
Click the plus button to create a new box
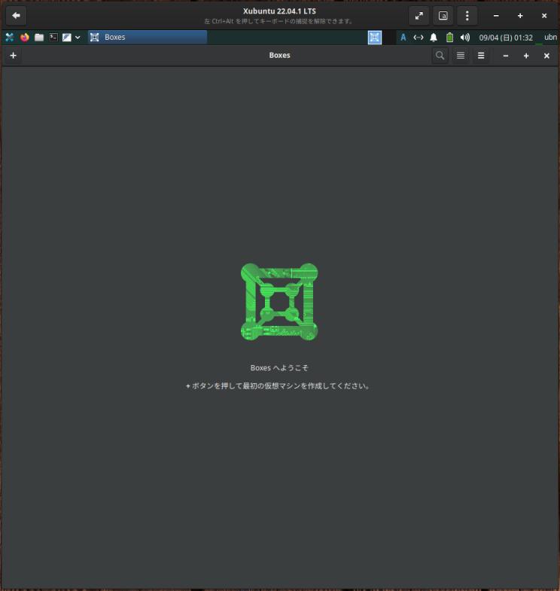(14, 56)
